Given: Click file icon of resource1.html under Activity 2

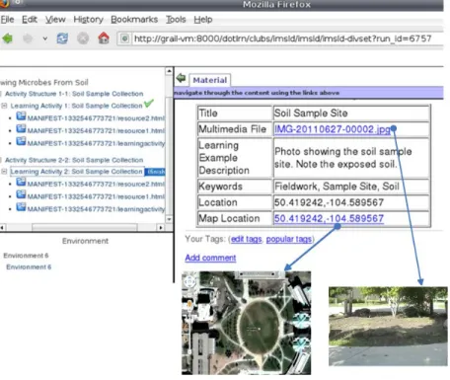Looking at the screenshot, I should [x=21, y=194].
